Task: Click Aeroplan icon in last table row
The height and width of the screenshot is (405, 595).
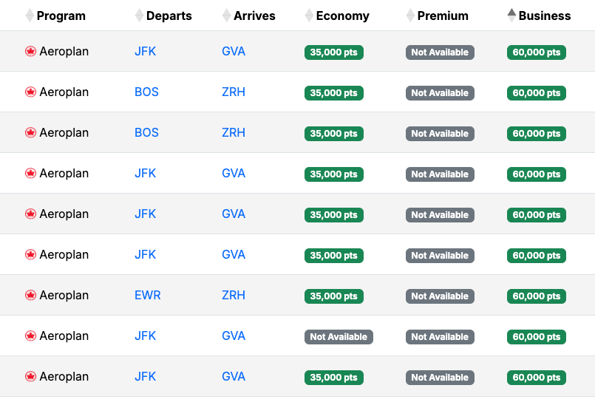Action: pos(30,377)
